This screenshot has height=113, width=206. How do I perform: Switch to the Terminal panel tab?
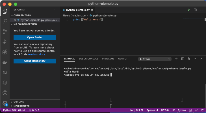(69, 59)
